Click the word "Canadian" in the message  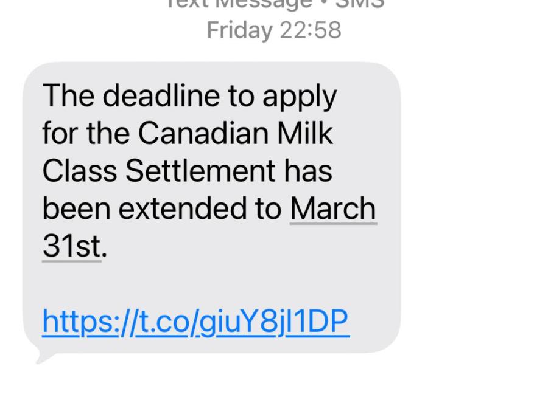pyautogui.click(x=204, y=134)
